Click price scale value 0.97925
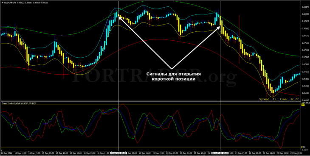Image resolution: width=310 pixels, height=156 pixels. [305, 21]
